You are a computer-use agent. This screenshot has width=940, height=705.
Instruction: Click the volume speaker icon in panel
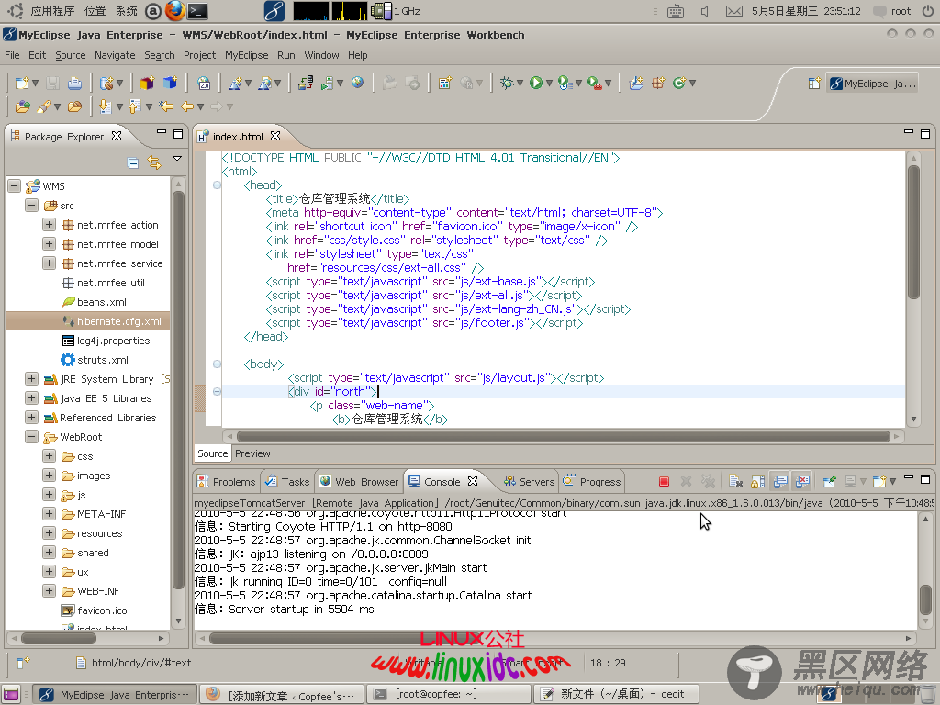point(705,11)
